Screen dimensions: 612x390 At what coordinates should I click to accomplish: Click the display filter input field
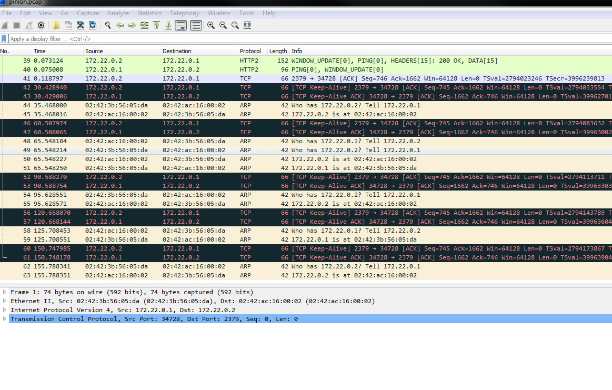click(158, 38)
